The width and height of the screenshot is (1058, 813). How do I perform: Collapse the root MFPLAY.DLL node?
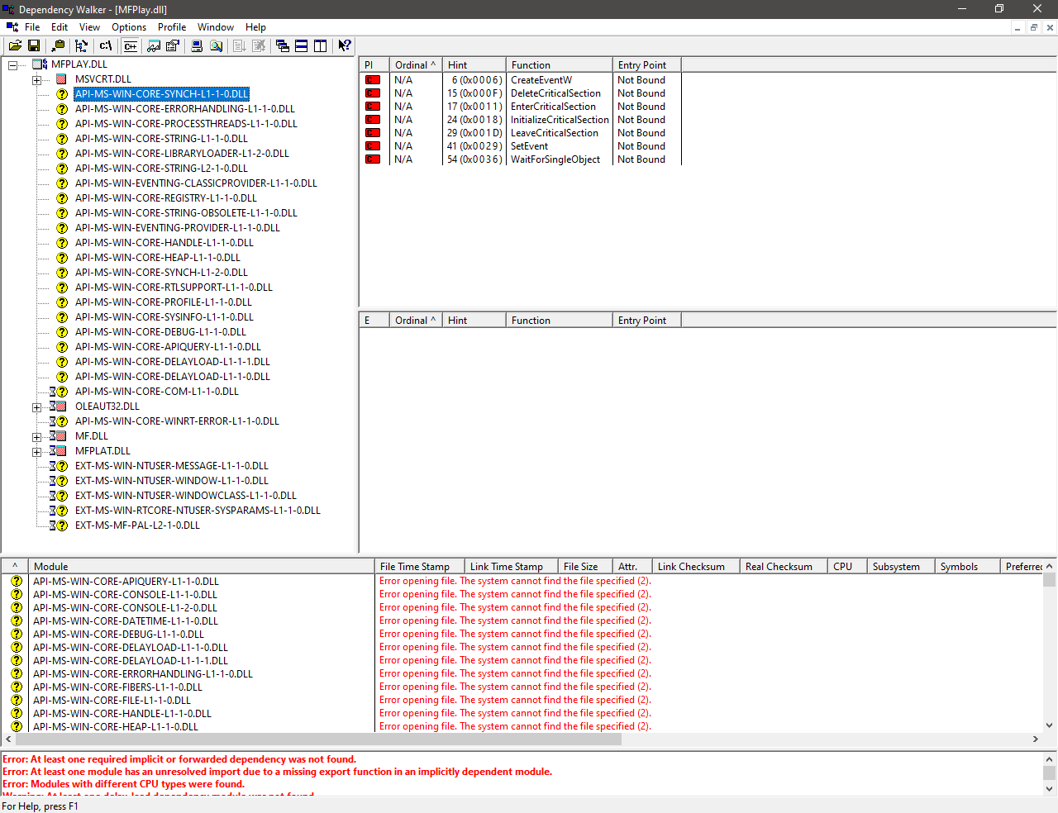pyautogui.click(x=12, y=65)
